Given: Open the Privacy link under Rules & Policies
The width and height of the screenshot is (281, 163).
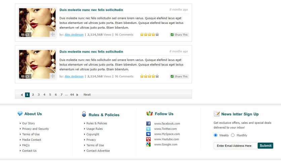Looking at the screenshot, I should click(91, 140).
